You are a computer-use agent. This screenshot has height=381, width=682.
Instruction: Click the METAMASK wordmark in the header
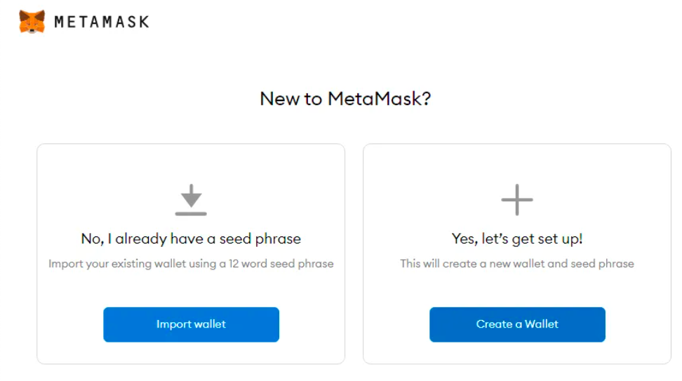(x=102, y=22)
